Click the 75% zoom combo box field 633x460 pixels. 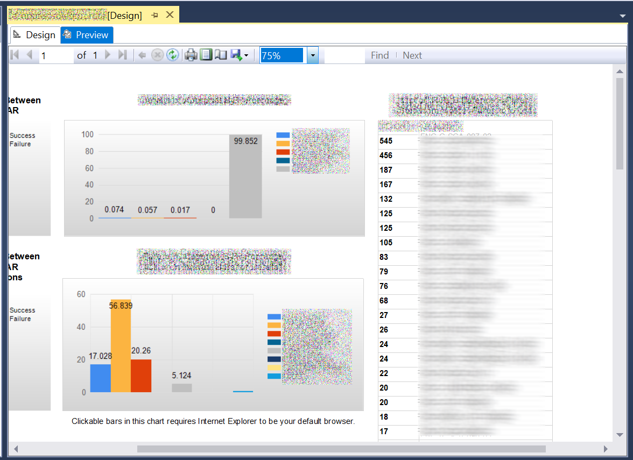tap(282, 55)
